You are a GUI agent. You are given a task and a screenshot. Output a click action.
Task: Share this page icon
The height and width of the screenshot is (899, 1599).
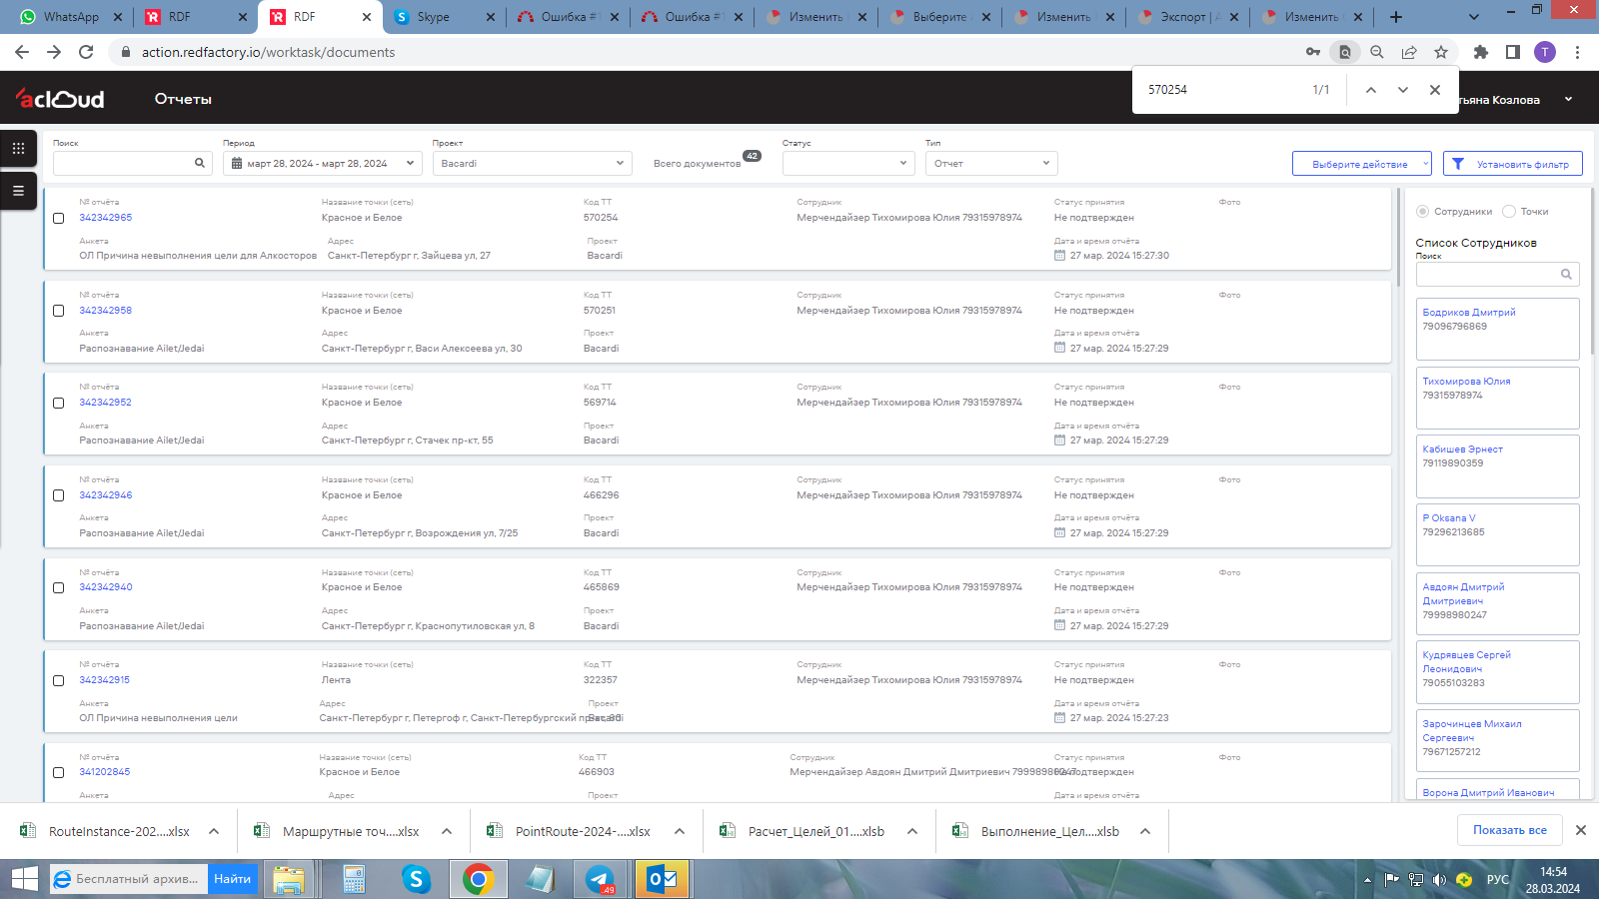click(1409, 52)
